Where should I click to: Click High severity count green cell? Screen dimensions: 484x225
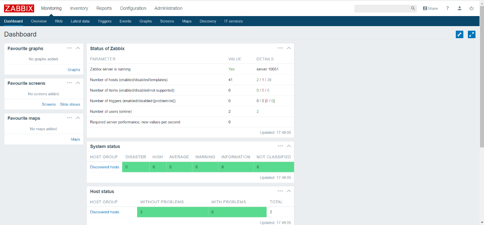coord(158,167)
